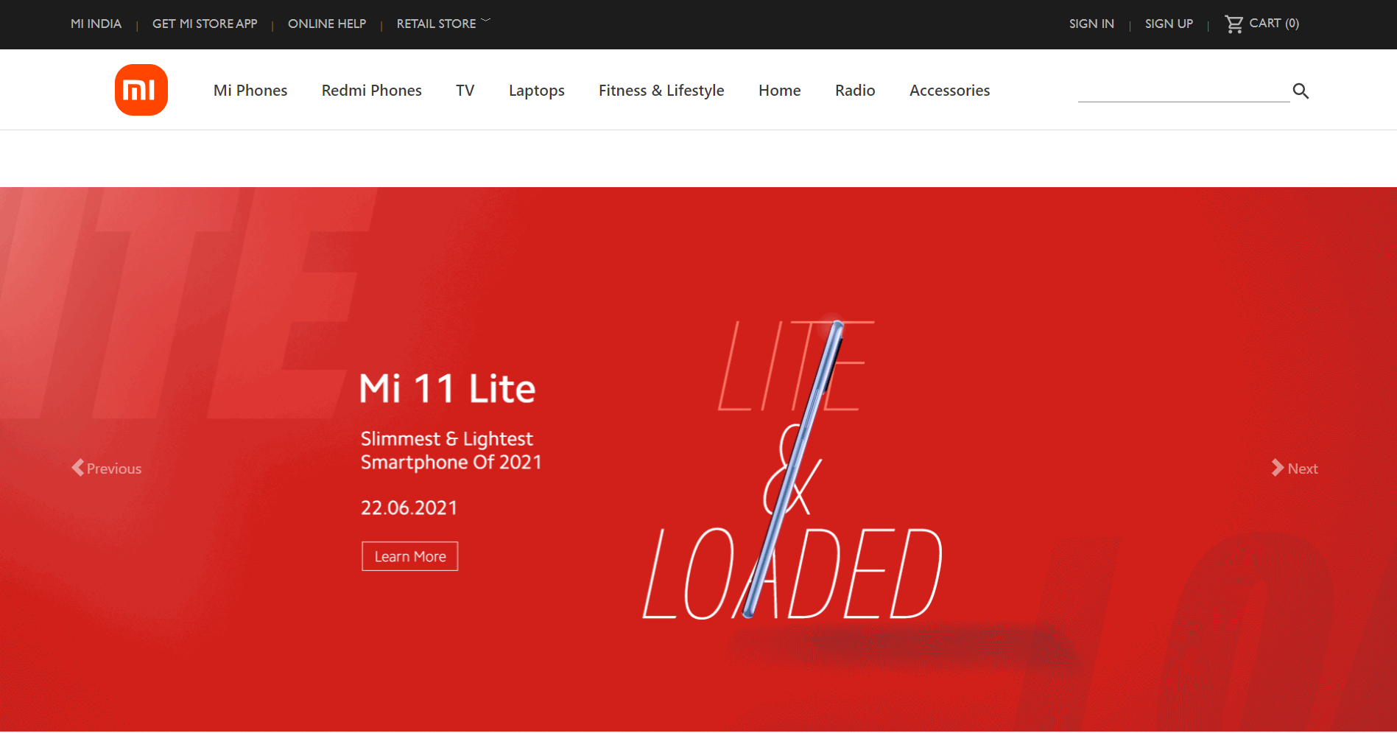Click the Previous slide chevron arrow
The image size is (1397, 733).
[x=78, y=468]
